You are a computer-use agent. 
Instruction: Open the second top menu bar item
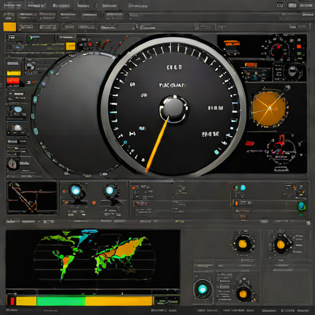point(36,6)
